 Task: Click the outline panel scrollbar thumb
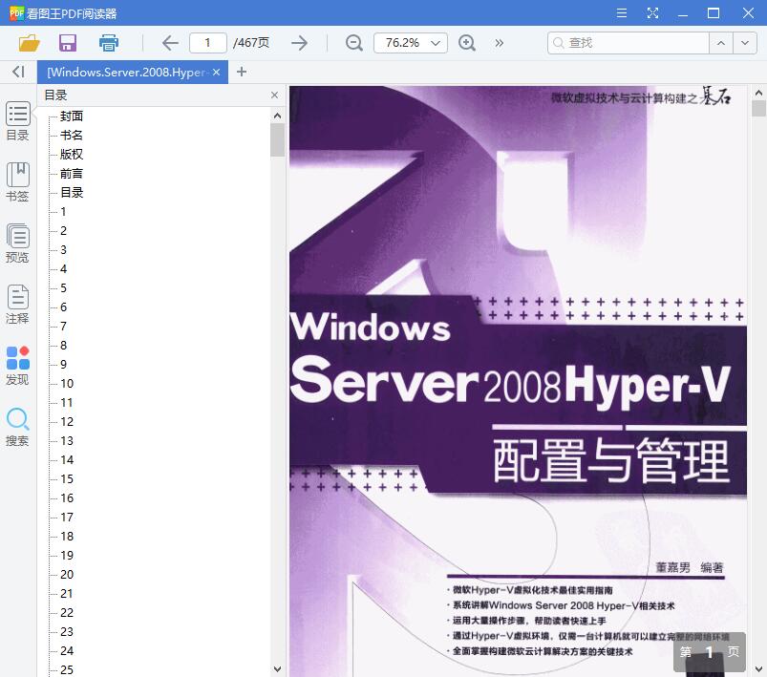tap(277, 140)
